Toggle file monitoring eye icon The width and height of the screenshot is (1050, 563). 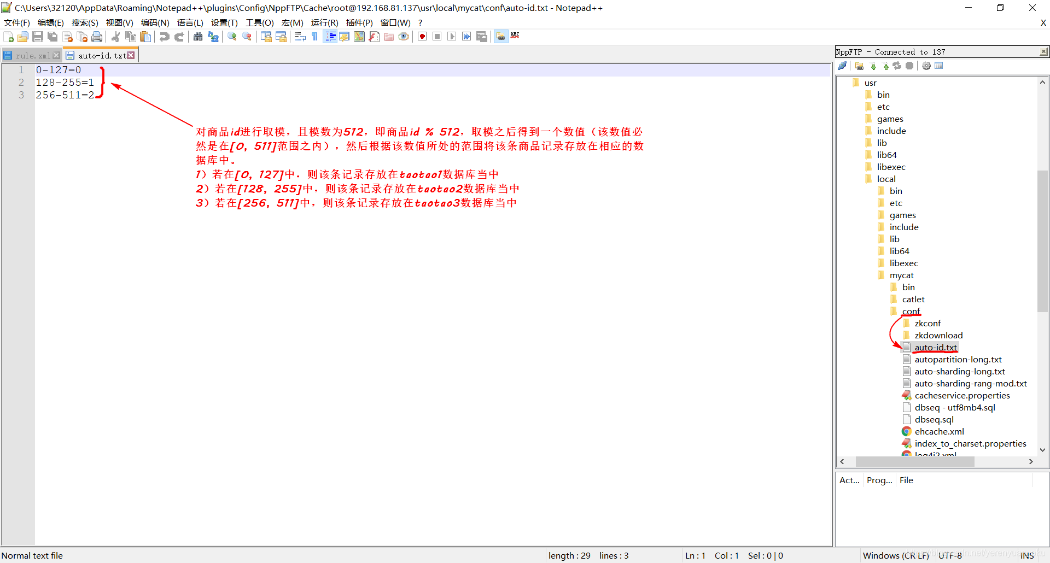[404, 37]
